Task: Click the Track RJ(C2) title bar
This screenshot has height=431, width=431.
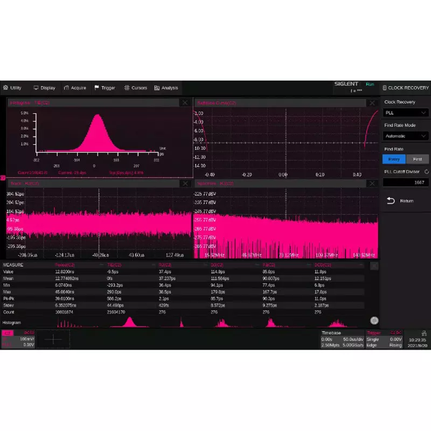Action: pyautogui.click(x=93, y=183)
